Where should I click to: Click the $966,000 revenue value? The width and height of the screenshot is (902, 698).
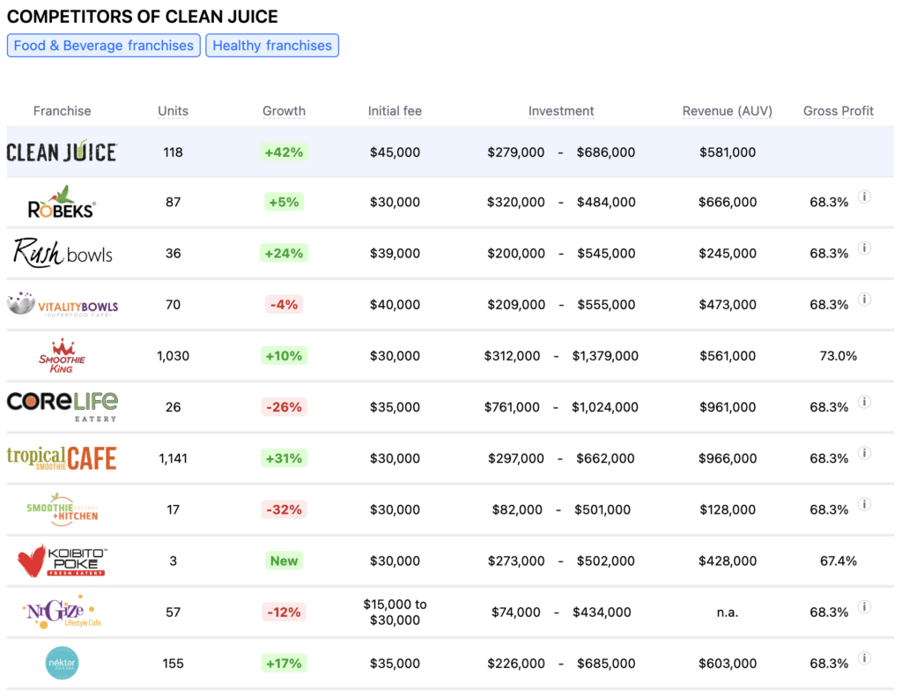point(727,458)
